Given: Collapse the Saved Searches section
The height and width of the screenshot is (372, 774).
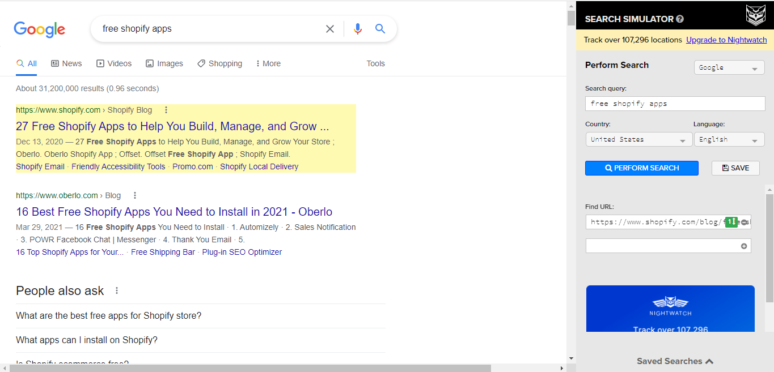Looking at the screenshot, I should [675, 361].
